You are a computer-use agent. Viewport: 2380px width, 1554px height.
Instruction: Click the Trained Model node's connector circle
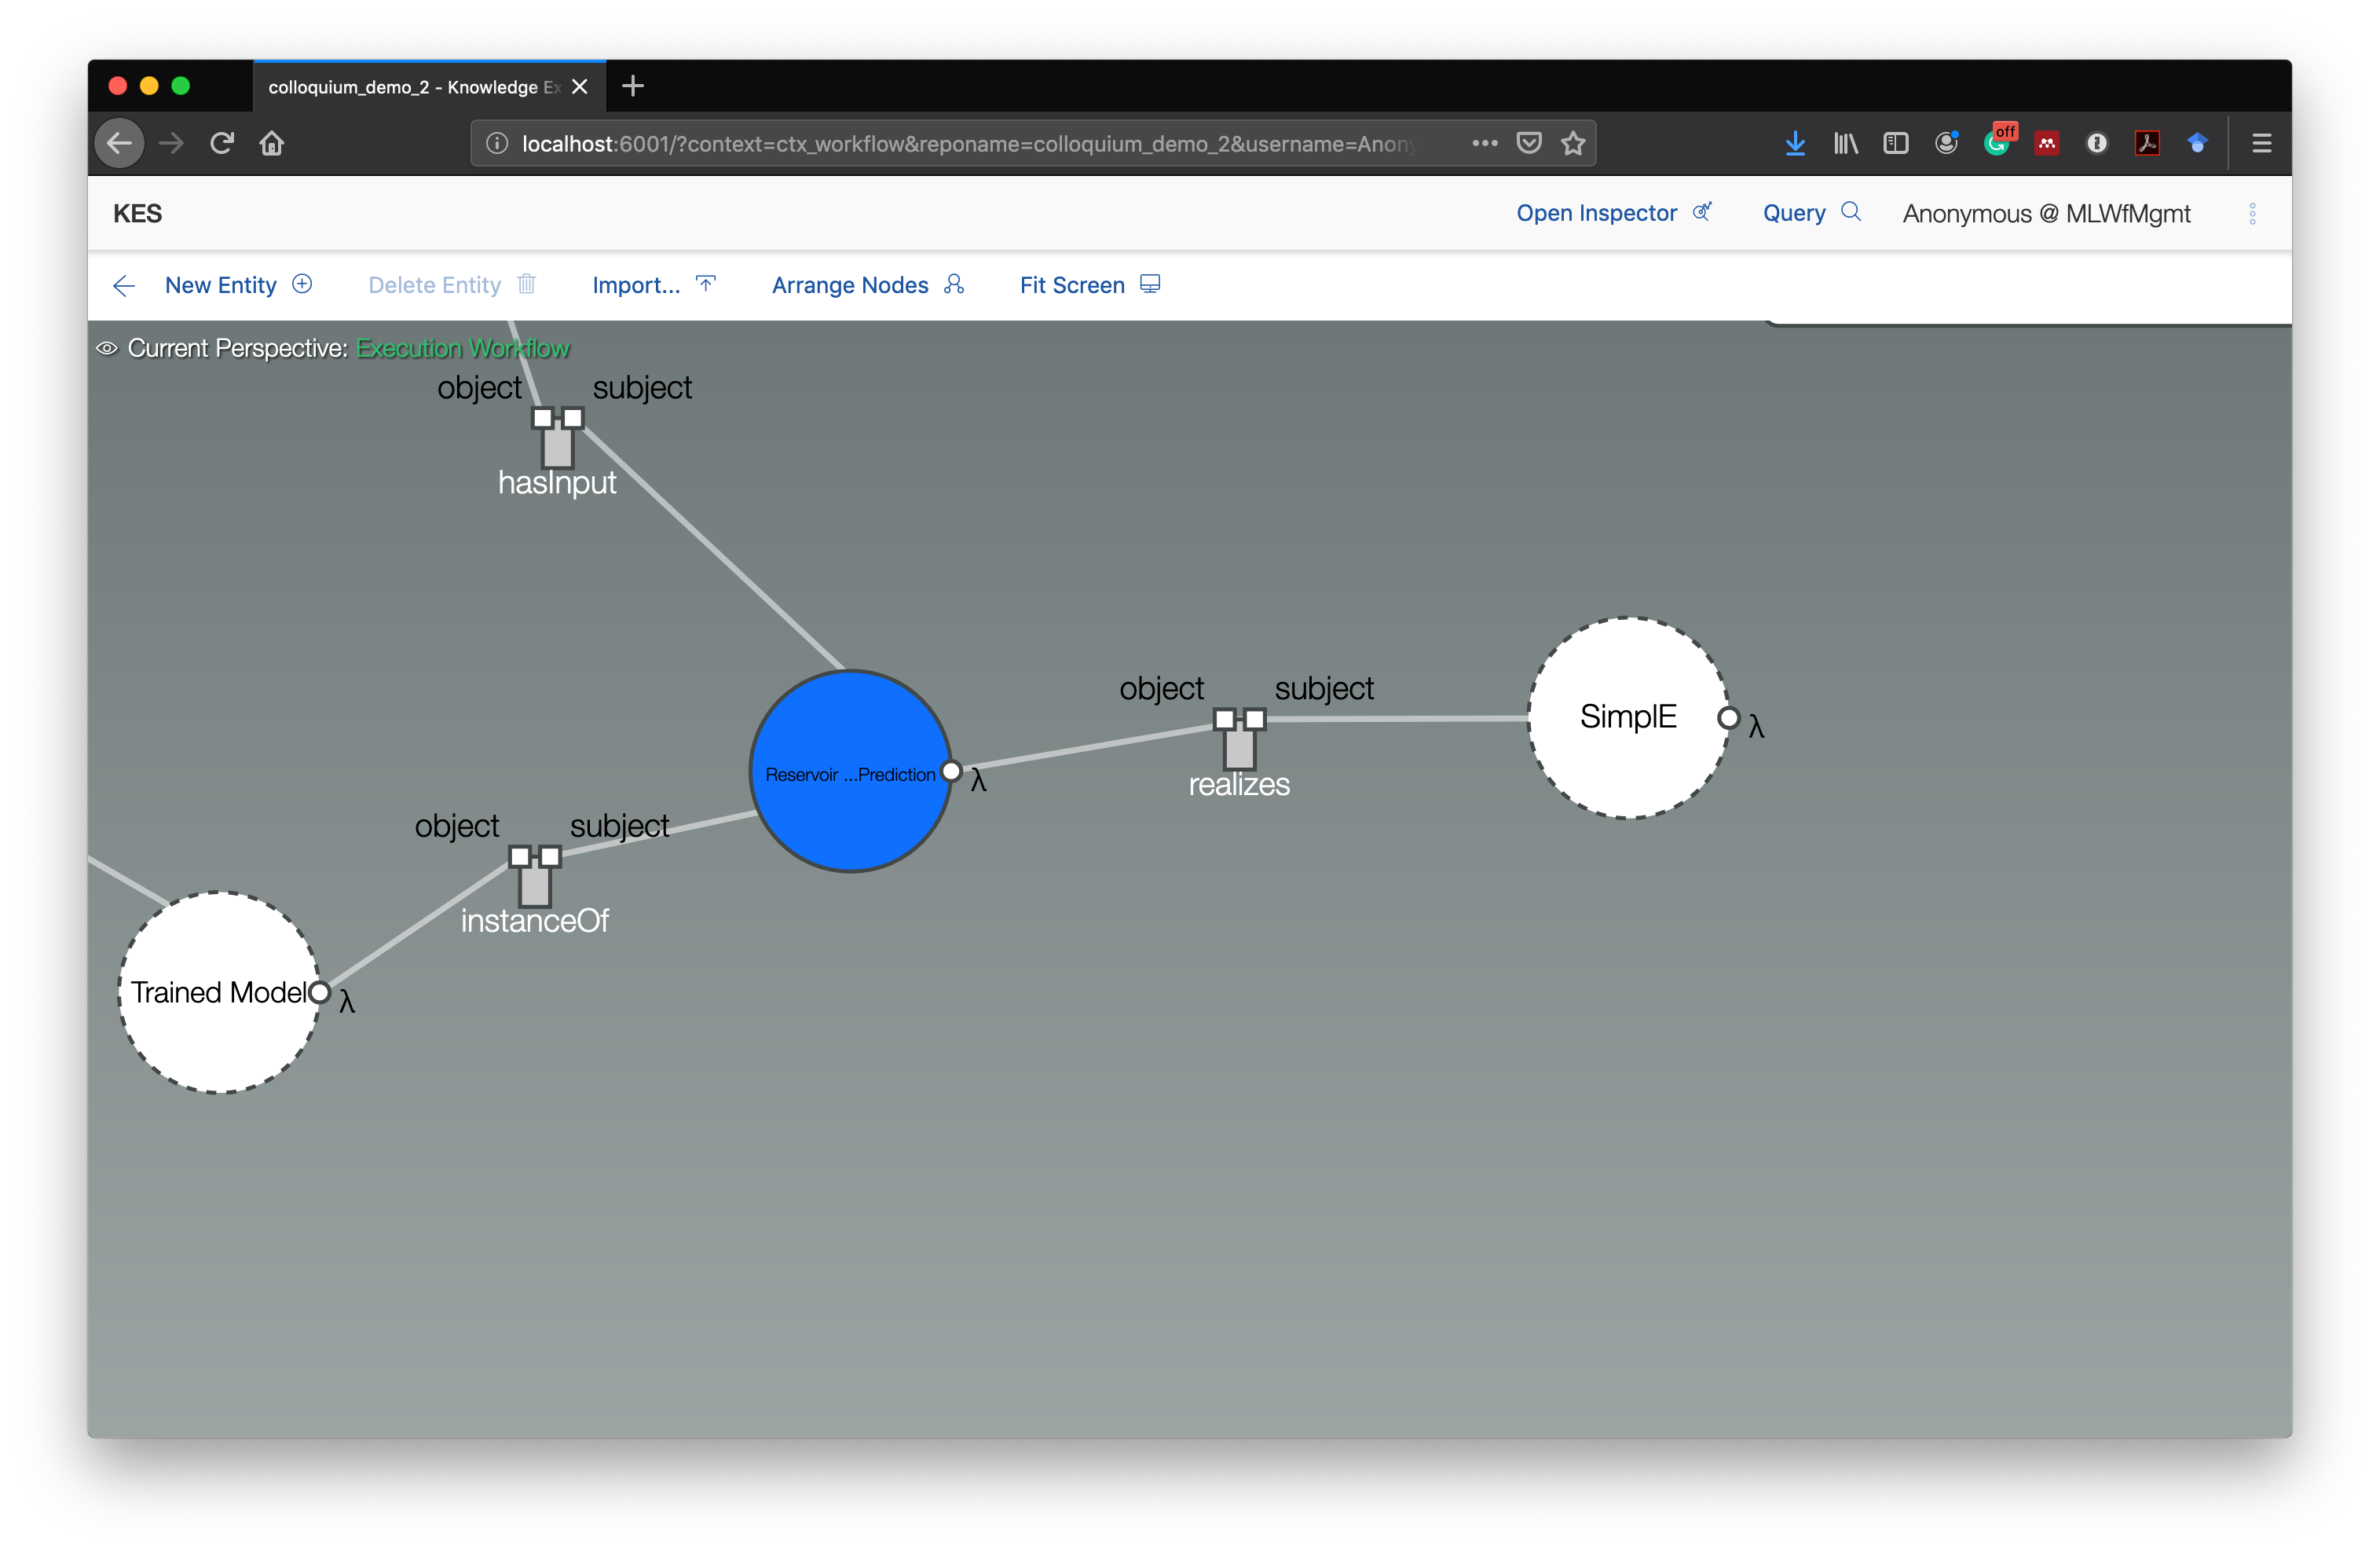pyautogui.click(x=320, y=993)
